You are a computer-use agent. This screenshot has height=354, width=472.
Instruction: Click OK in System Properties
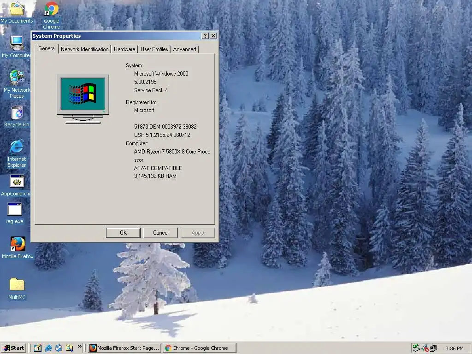[x=123, y=233]
